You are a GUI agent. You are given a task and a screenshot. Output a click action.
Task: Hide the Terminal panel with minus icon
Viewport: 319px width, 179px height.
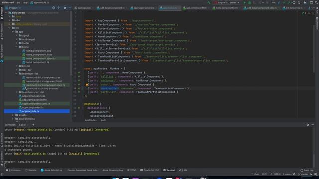pyautogui.click(x=313, y=125)
